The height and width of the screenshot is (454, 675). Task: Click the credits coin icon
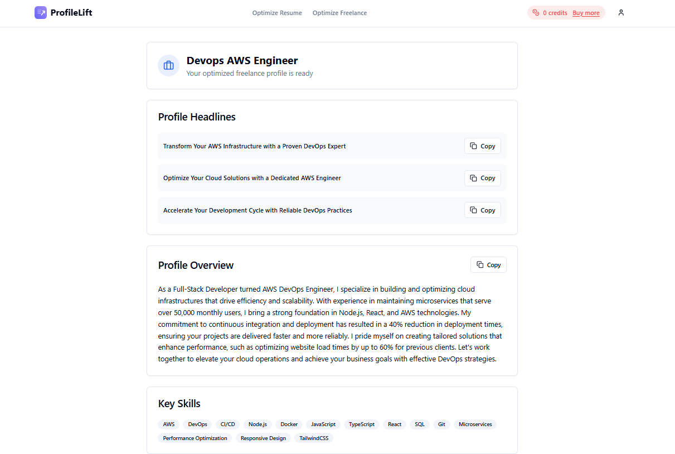[536, 13]
